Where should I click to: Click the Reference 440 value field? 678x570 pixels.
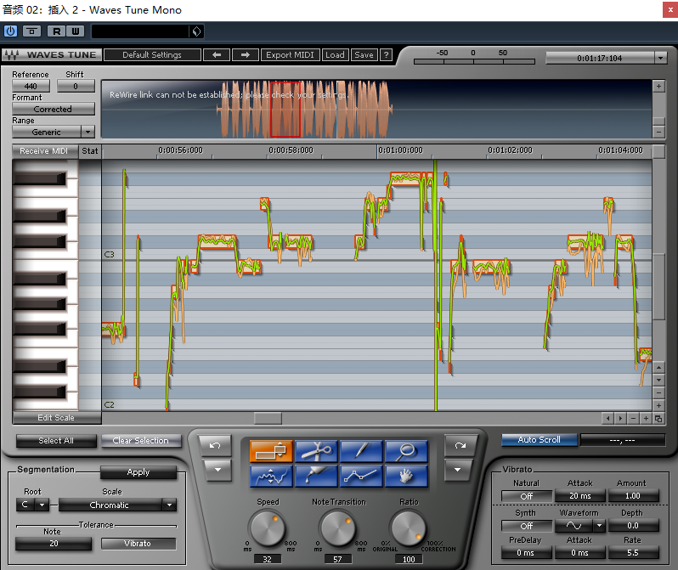point(31,86)
